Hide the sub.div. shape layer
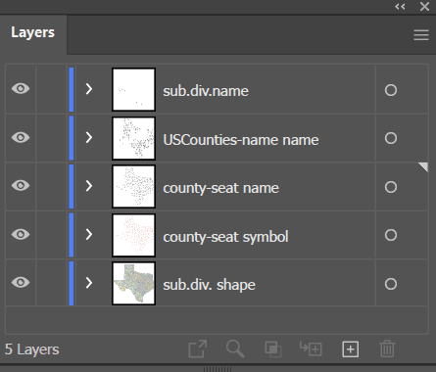The width and height of the screenshot is (436, 372). [21, 283]
